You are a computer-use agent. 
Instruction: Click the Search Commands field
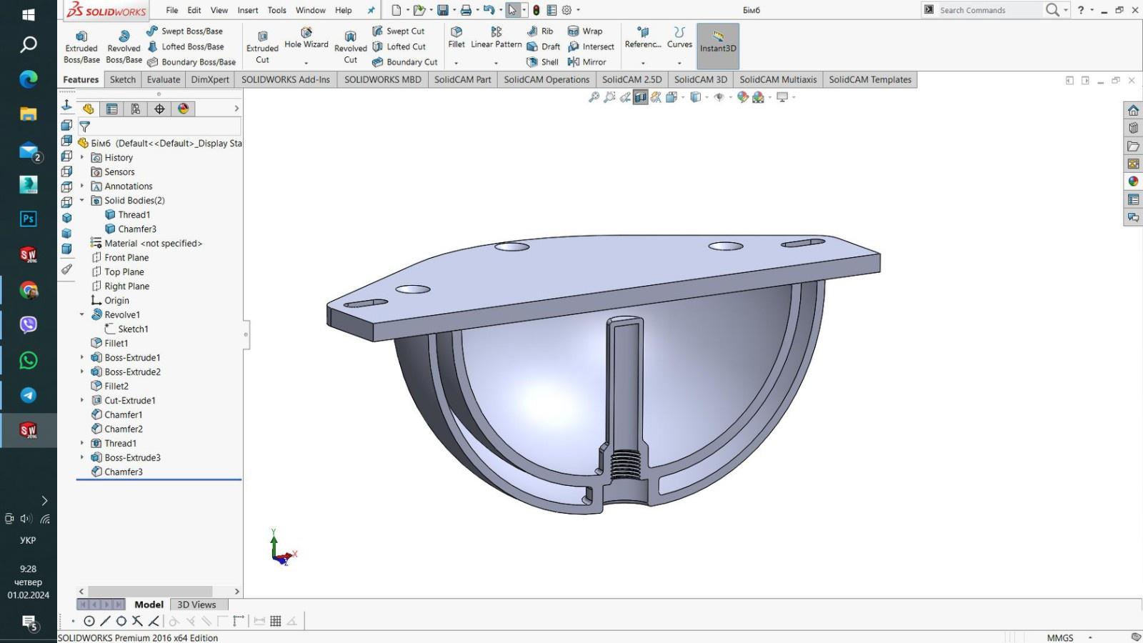click(988, 10)
